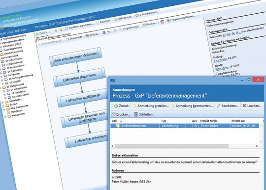This screenshot has height=190, width=266.
Task: Expand the 04 Referenz tree node
Action: 2,103
